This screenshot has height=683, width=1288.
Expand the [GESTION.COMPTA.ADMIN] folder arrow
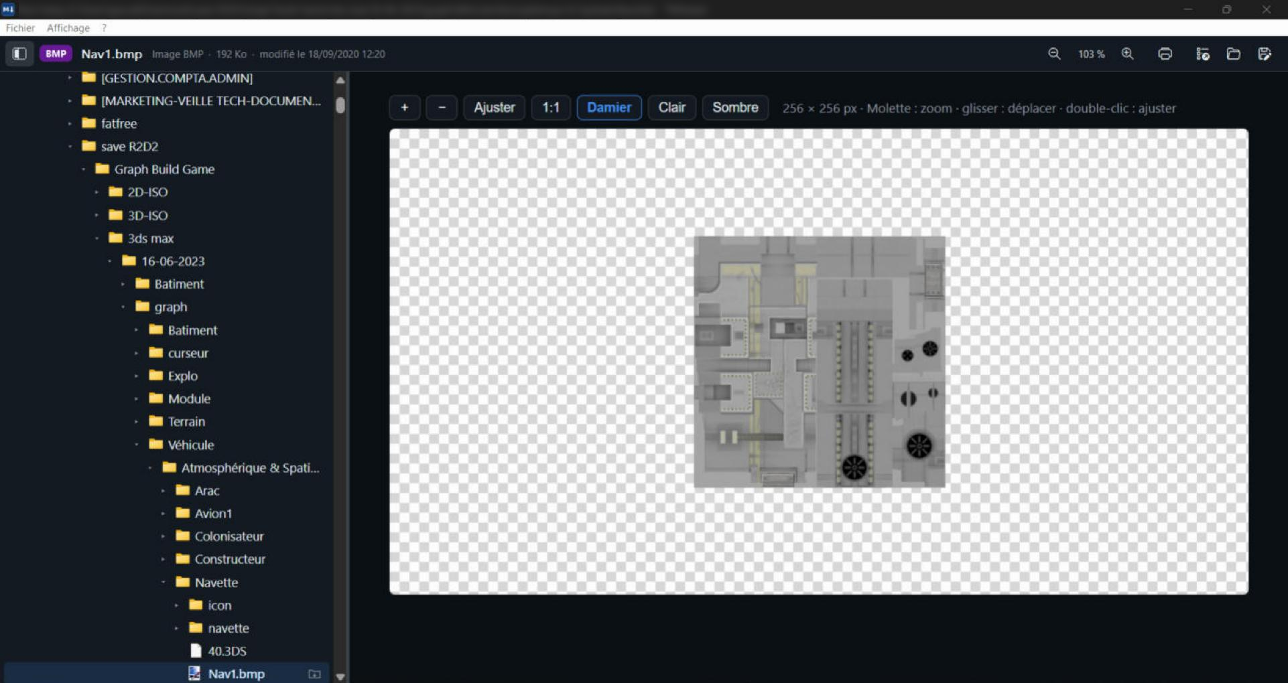pyautogui.click(x=70, y=78)
